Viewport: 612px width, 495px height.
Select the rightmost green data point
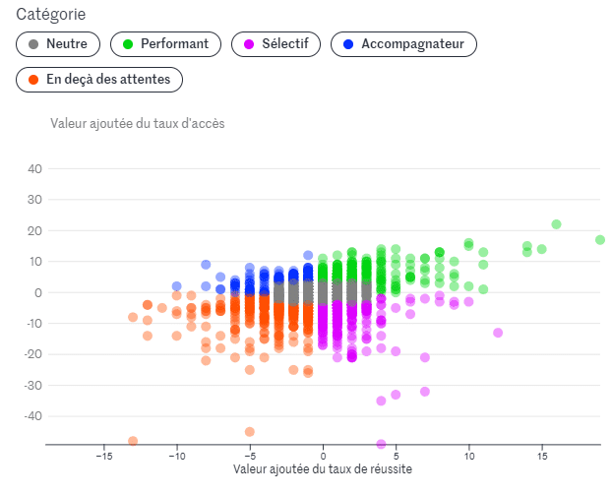[x=599, y=240]
